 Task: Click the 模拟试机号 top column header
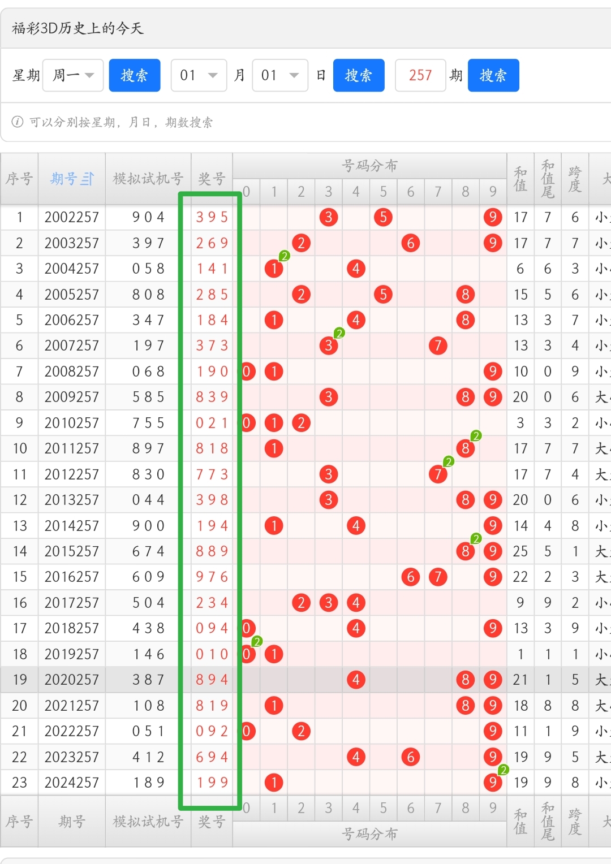[148, 179]
